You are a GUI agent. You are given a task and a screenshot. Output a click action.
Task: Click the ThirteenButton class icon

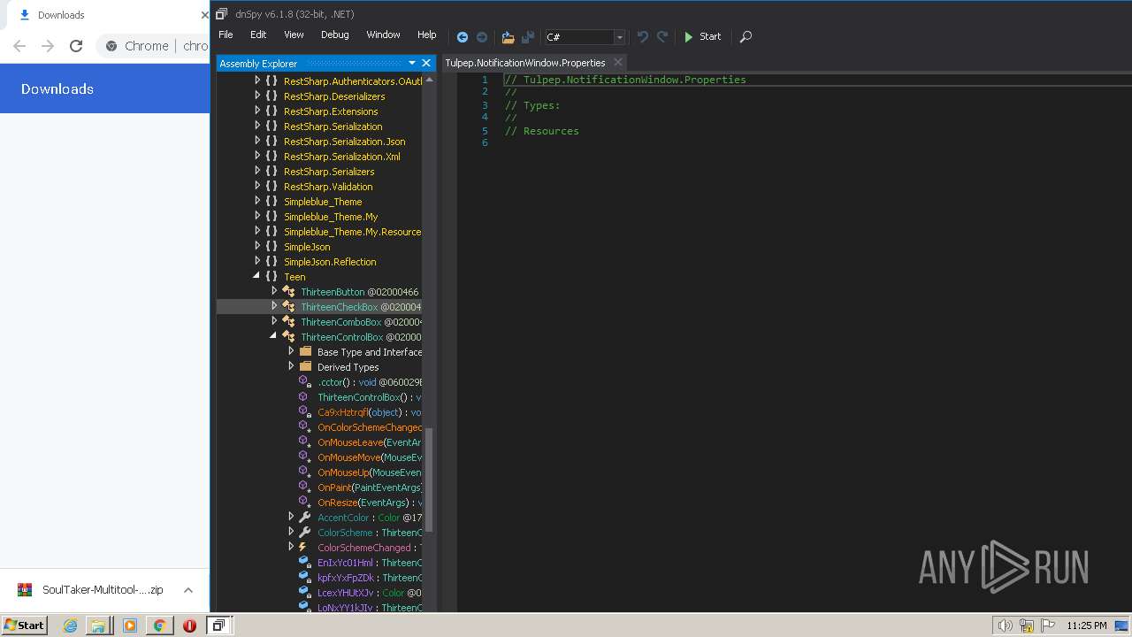[x=289, y=292]
